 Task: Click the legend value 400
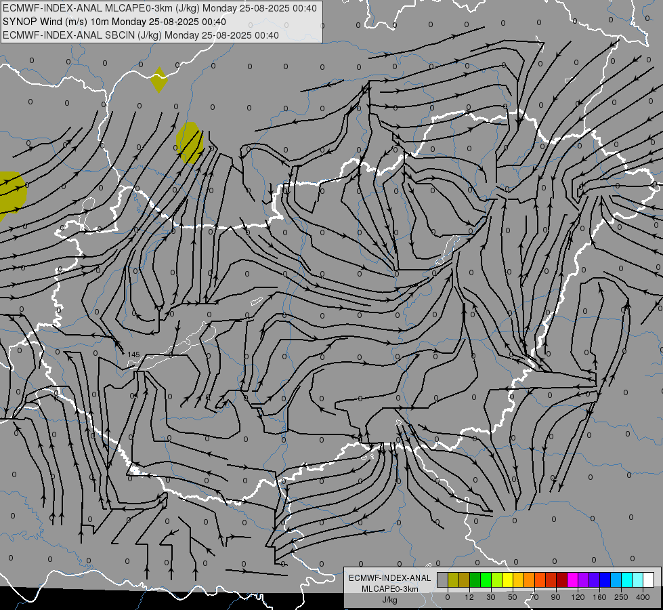click(x=643, y=597)
